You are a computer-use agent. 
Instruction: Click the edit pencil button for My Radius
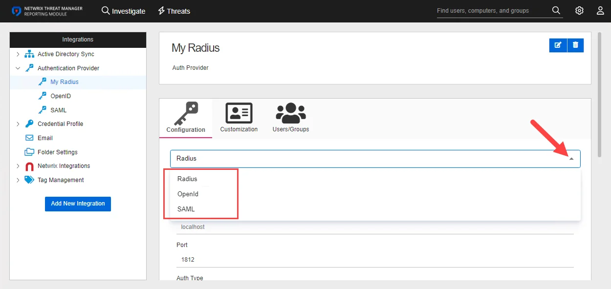click(x=558, y=45)
